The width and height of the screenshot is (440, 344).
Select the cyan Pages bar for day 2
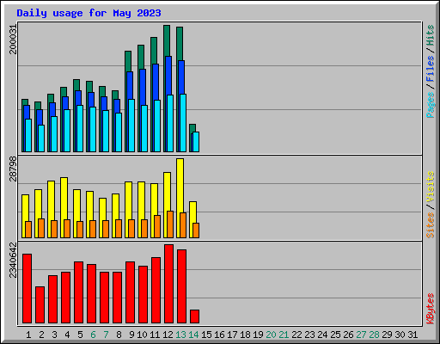coord(41,138)
